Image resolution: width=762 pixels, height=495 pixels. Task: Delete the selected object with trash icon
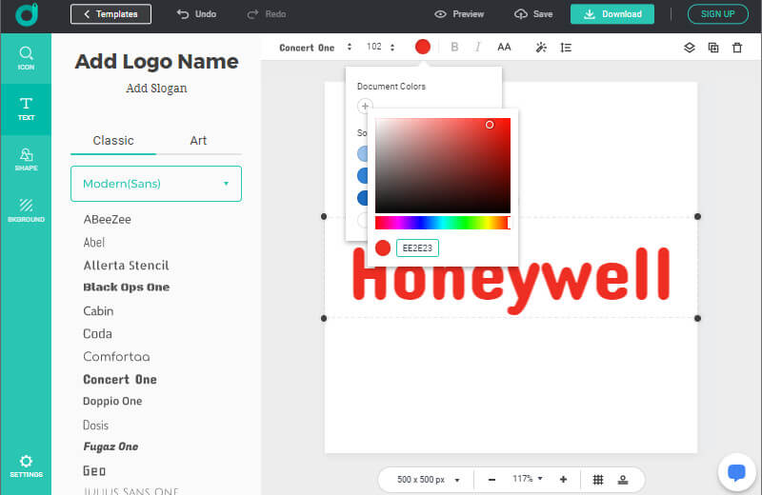(737, 47)
